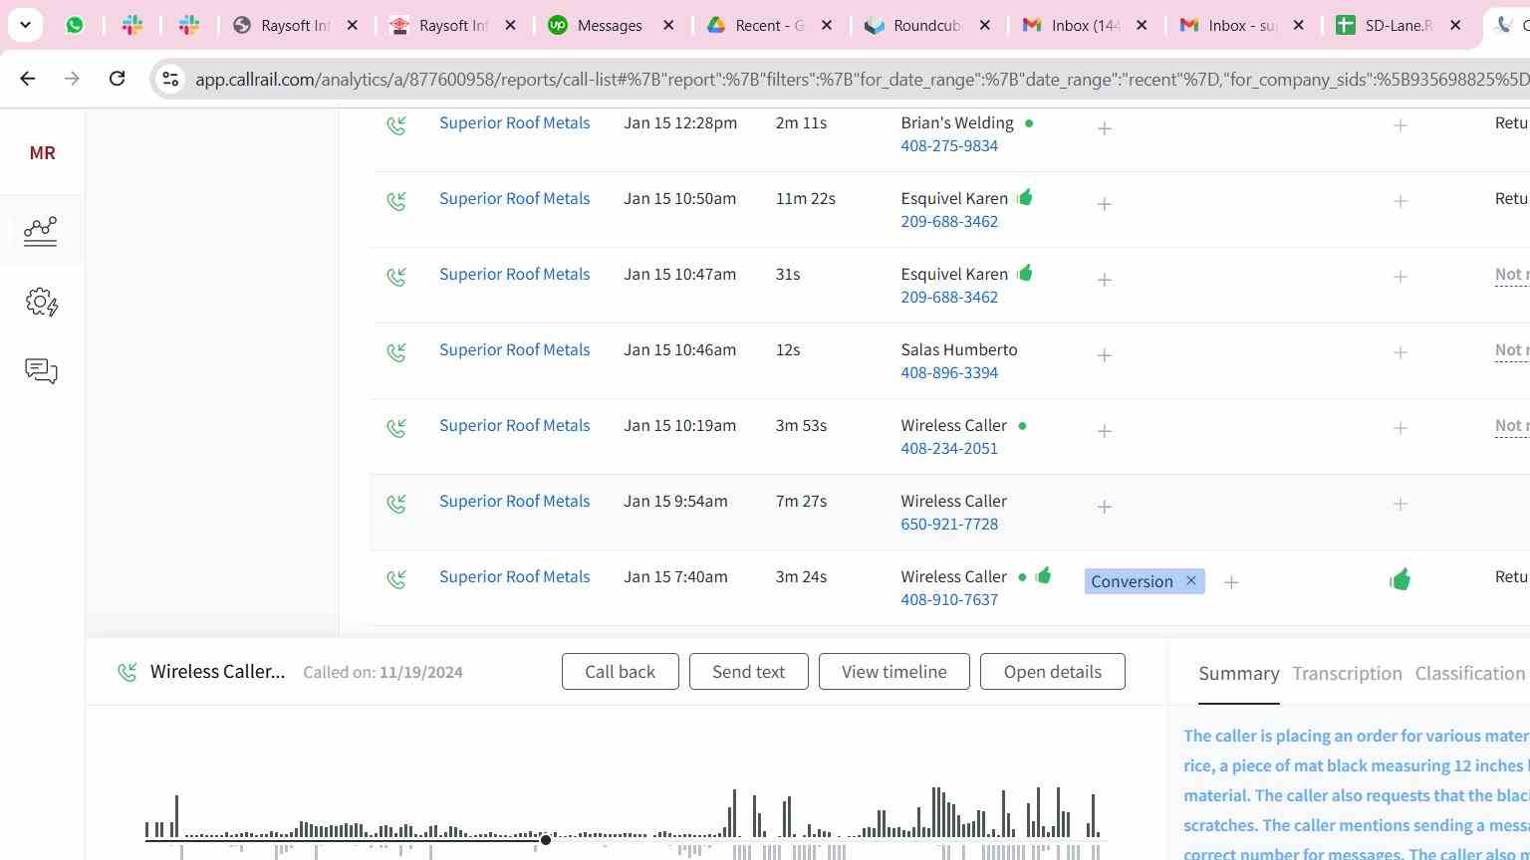Add tag plus for Esquivel Karen 11m 22s call

coord(1104,204)
